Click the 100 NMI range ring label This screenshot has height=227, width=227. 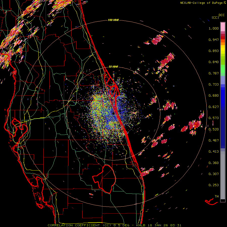pos(113,20)
